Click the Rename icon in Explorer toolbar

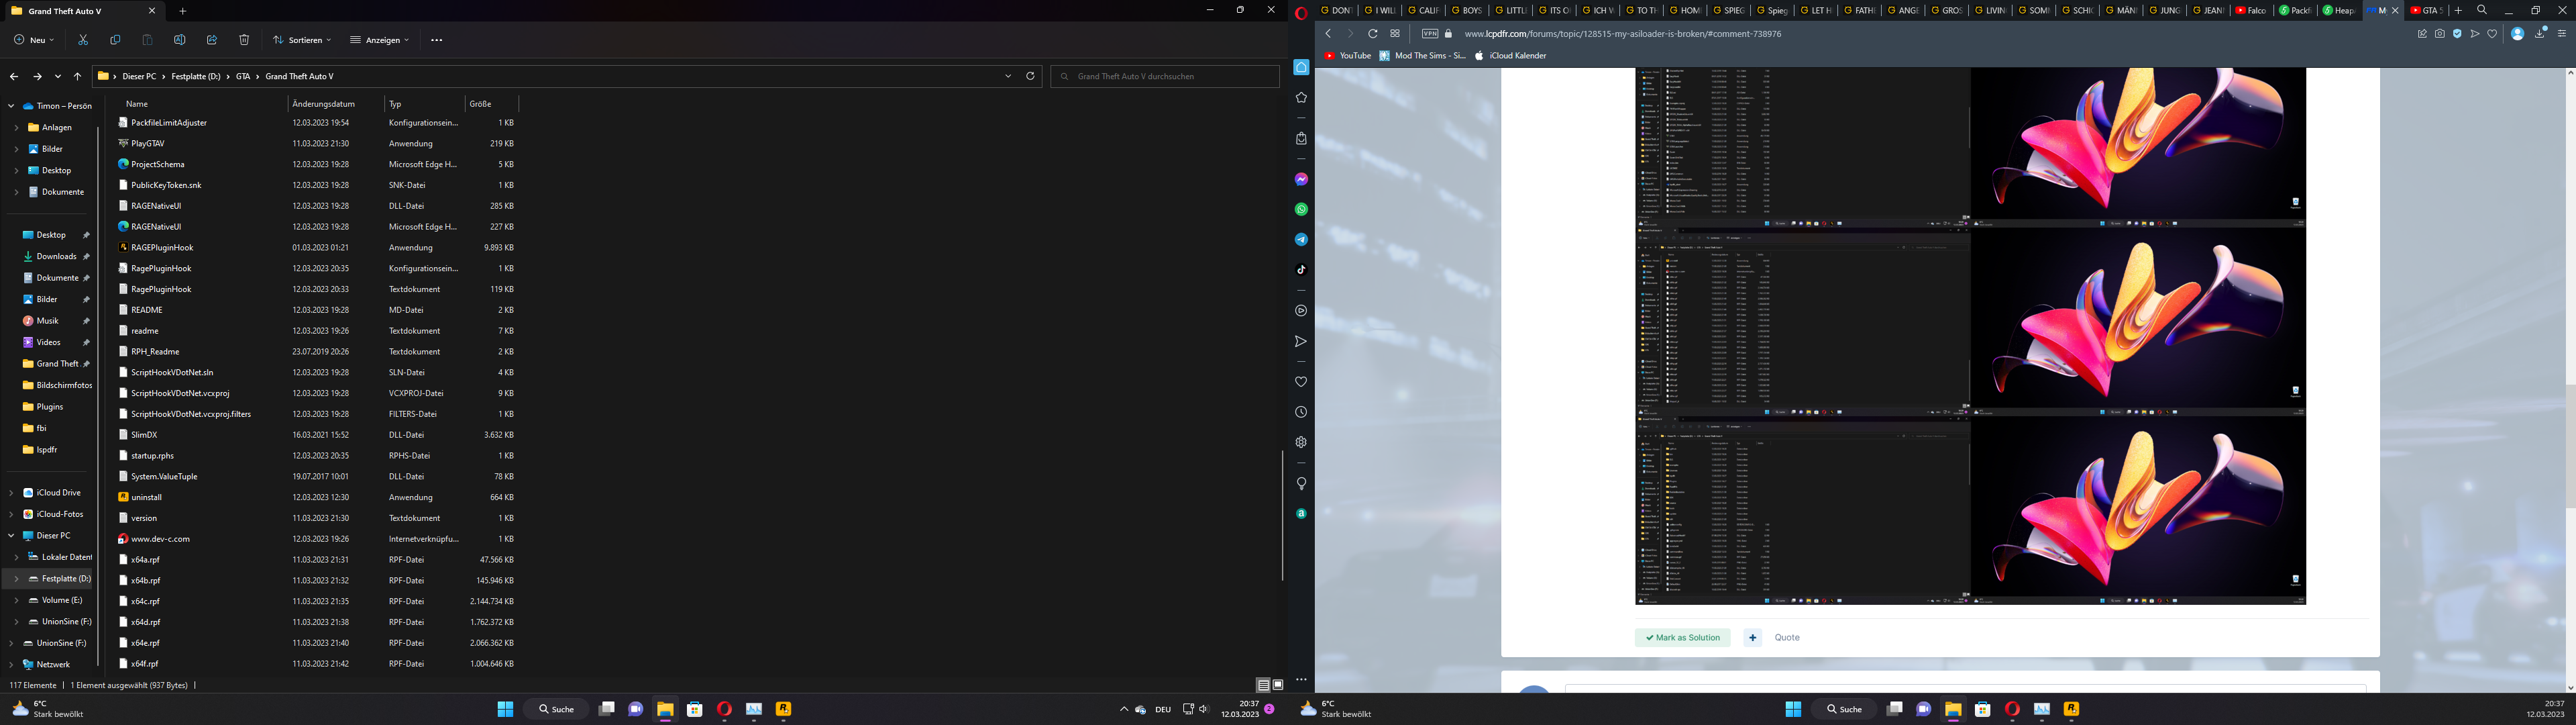[x=179, y=40]
